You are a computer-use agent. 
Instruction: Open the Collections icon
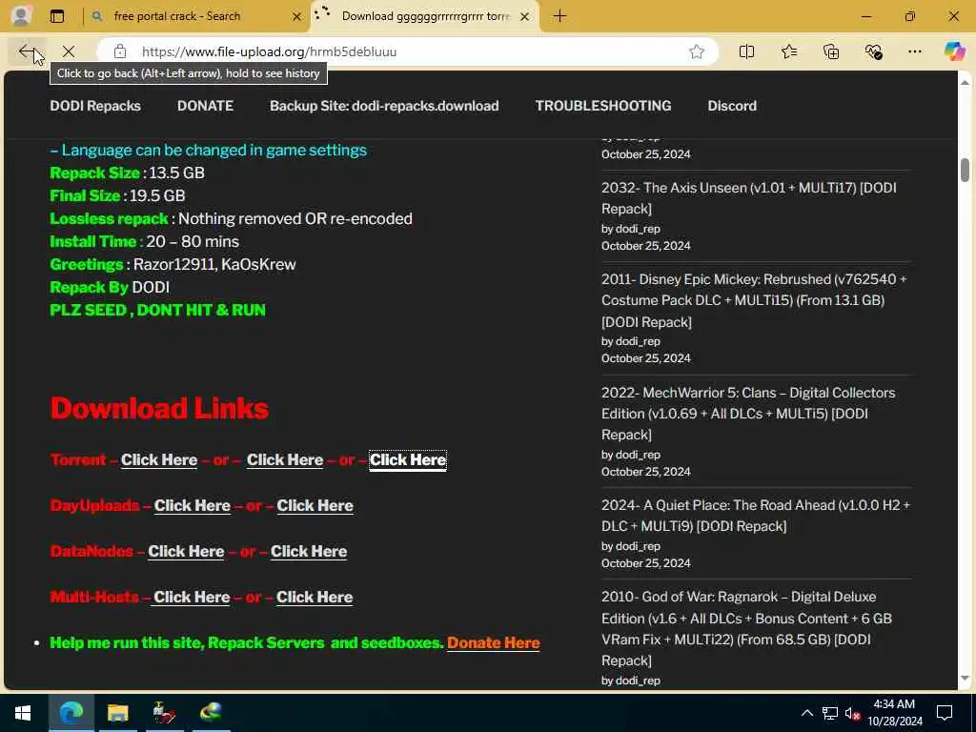[831, 51]
